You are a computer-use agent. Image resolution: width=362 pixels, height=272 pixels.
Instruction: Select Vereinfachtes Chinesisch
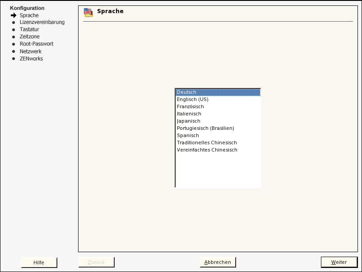[x=218, y=150]
